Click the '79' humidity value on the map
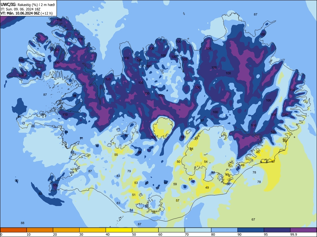 coord(129,171)
